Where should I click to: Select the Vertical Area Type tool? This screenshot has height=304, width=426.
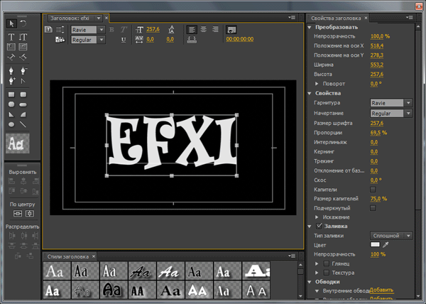point(23,47)
